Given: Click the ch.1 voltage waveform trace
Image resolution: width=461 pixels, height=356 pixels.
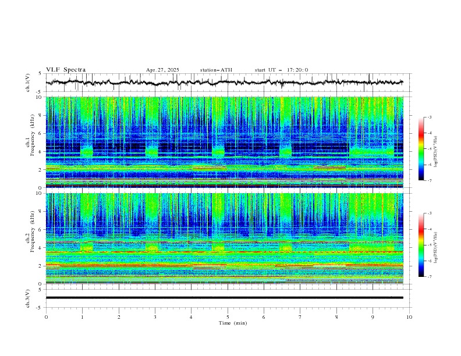Looking at the screenshot, I should point(224,83).
